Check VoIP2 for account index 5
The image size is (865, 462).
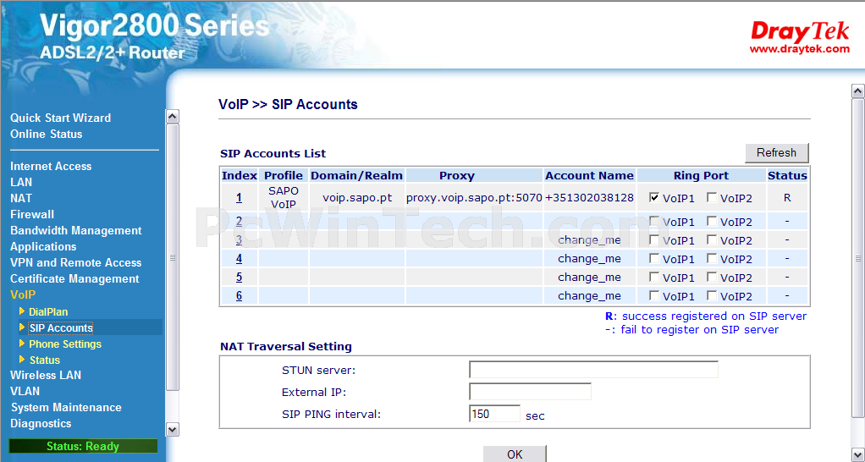coord(712,277)
